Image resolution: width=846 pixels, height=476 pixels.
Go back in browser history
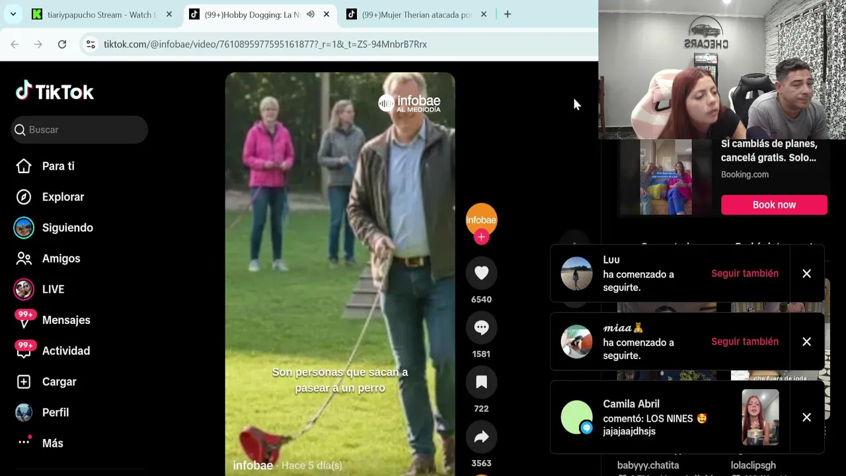(x=15, y=44)
